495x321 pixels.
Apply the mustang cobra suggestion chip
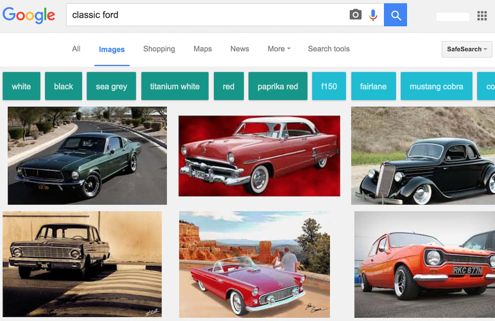point(436,86)
